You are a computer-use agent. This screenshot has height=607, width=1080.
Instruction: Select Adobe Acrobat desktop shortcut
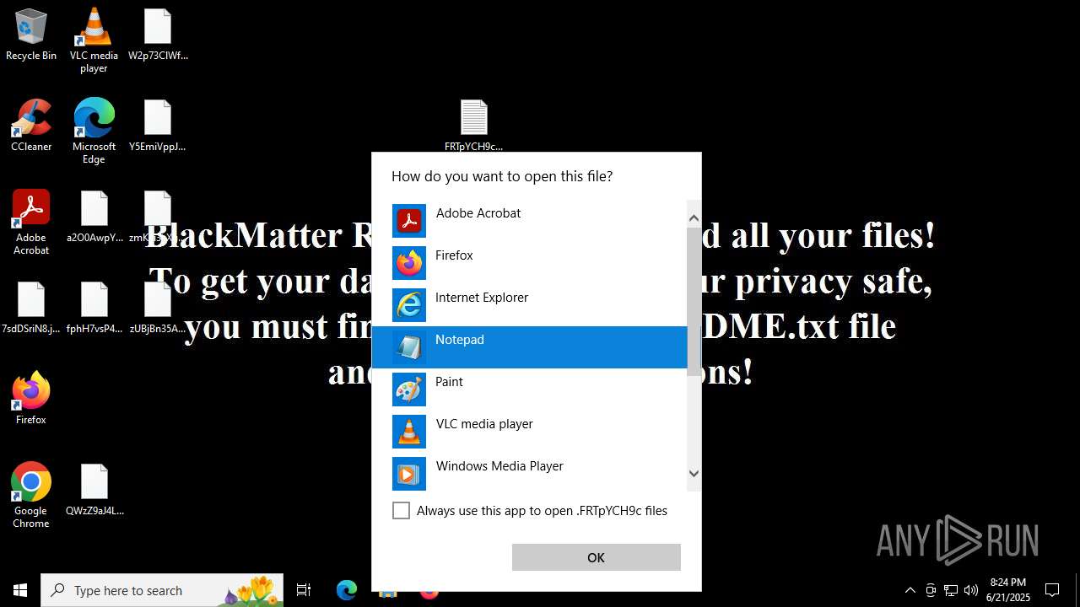coord(31,223)
